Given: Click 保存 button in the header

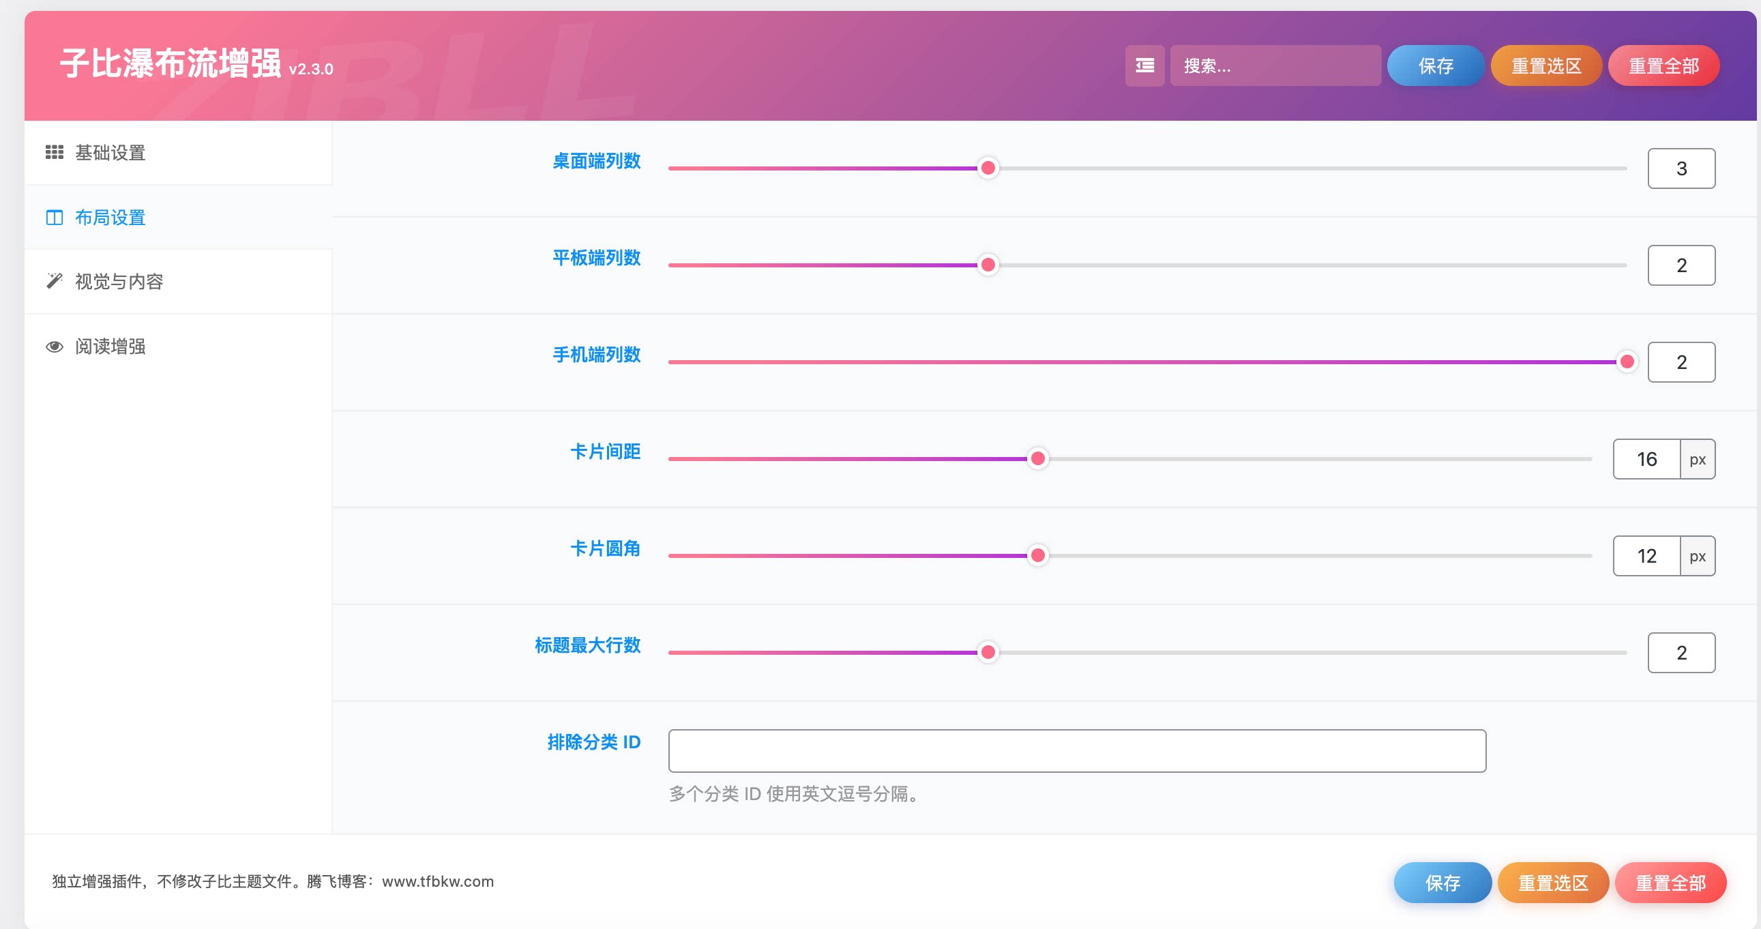Looking at the screenshot, I should [1436, 65].
